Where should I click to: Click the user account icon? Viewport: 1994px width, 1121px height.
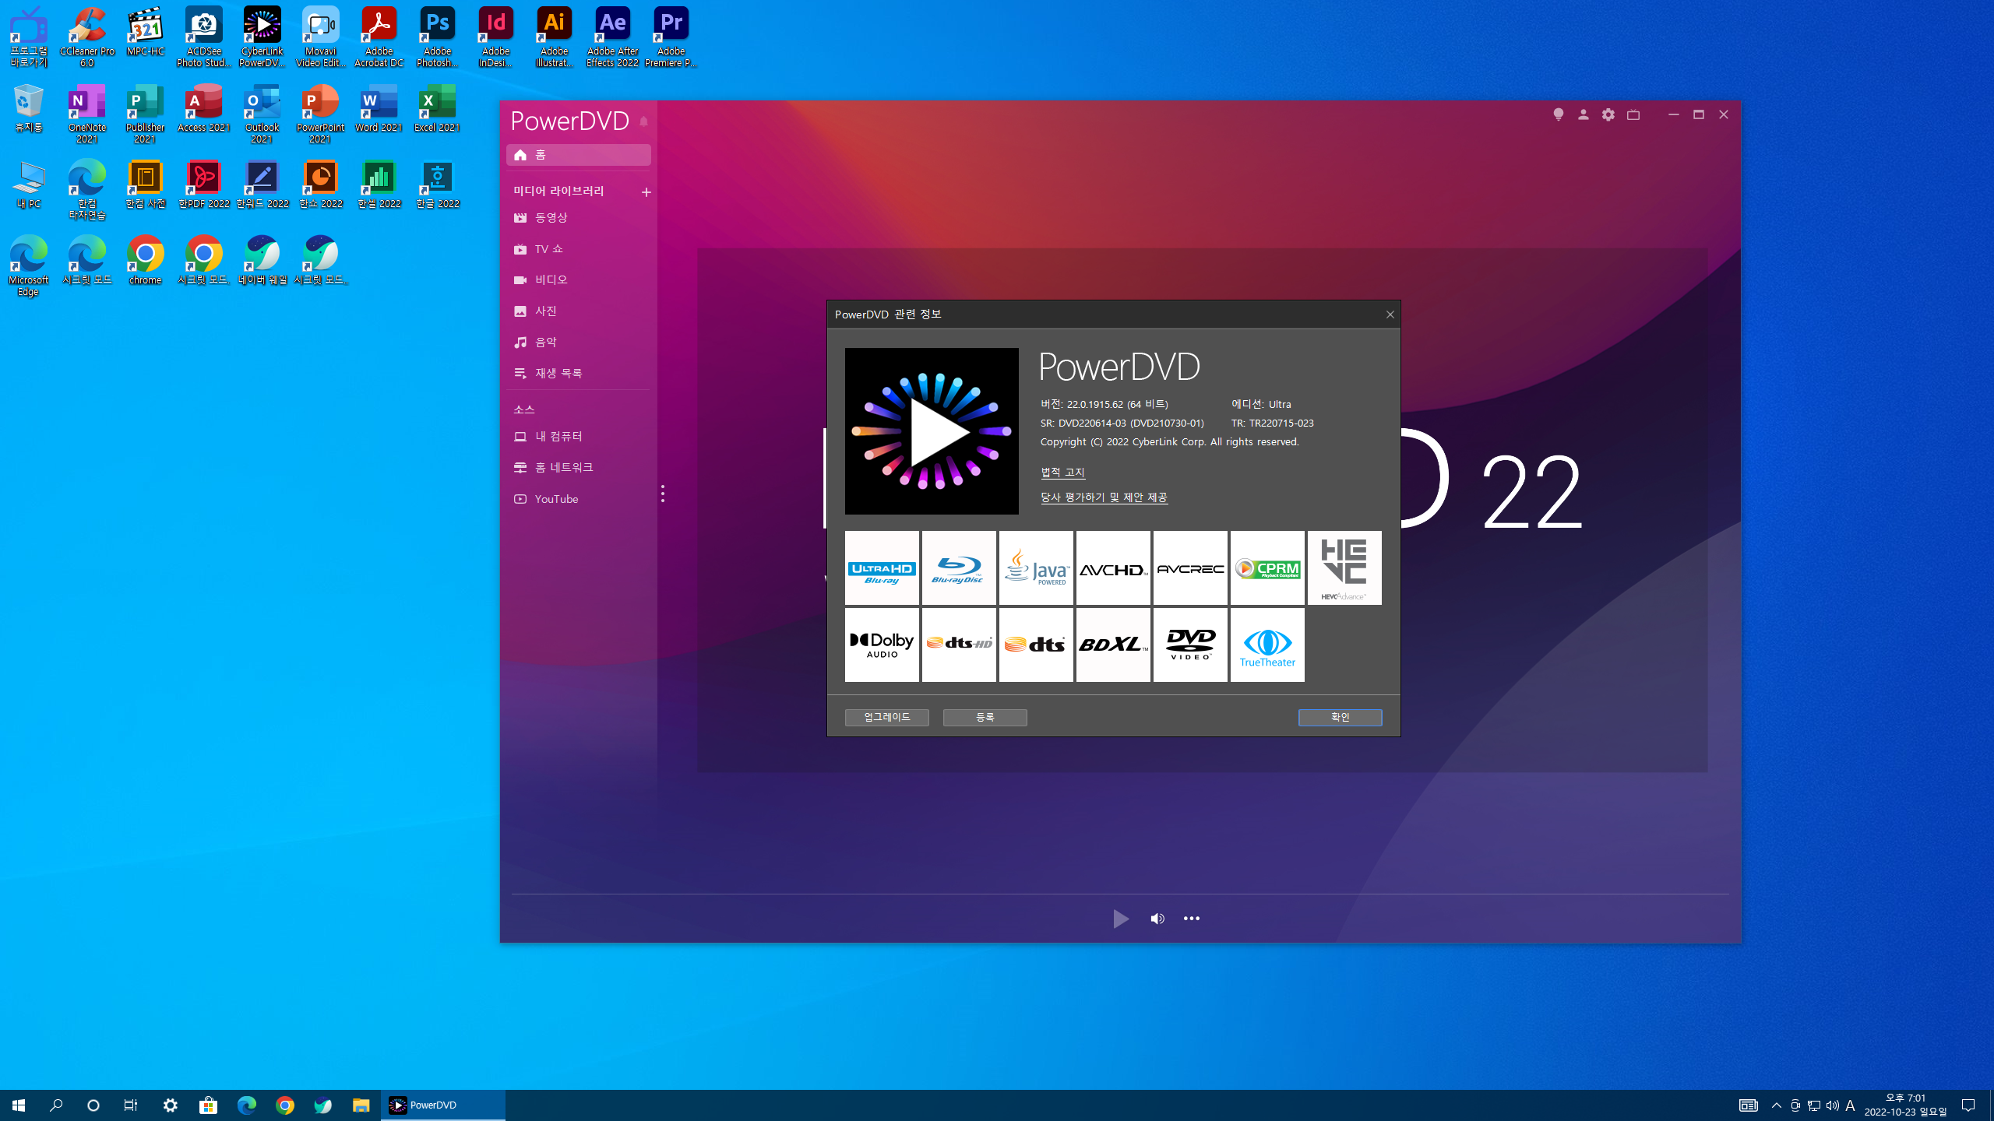click(1583, 114)
